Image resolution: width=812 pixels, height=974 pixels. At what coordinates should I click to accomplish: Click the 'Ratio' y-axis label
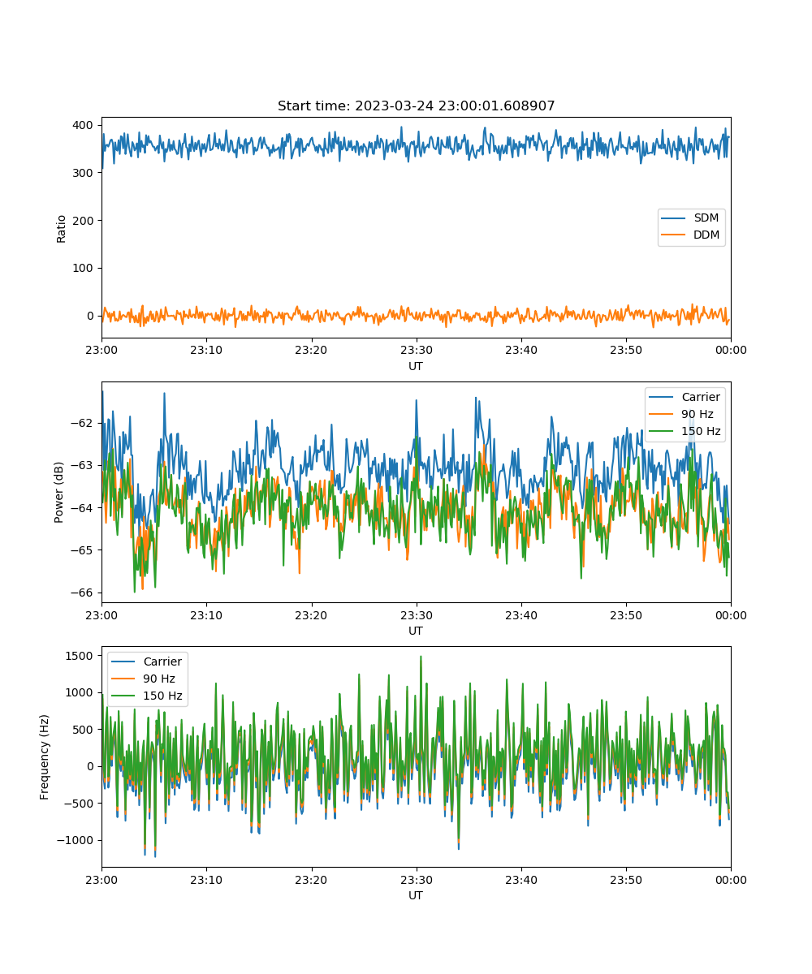click(62, 228)
